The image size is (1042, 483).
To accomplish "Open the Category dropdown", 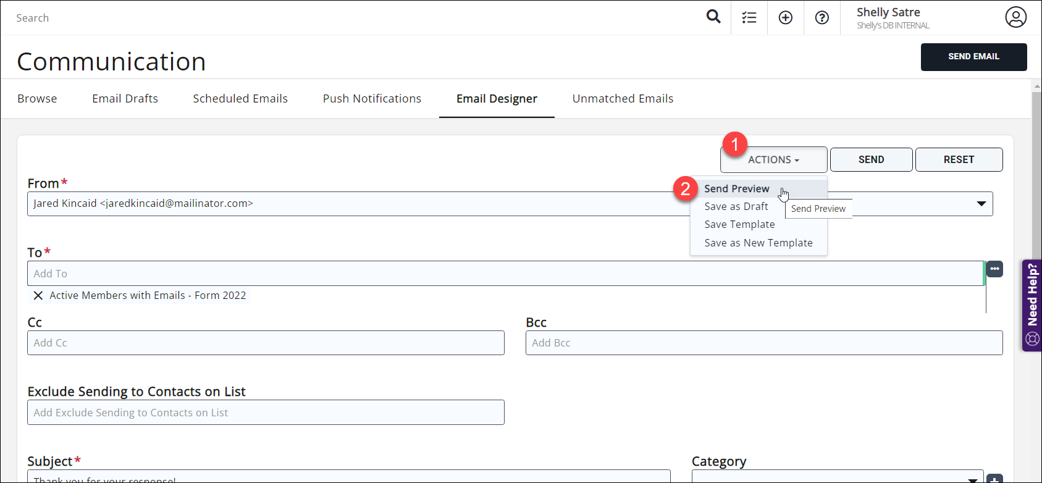I will tap(838, 477).
